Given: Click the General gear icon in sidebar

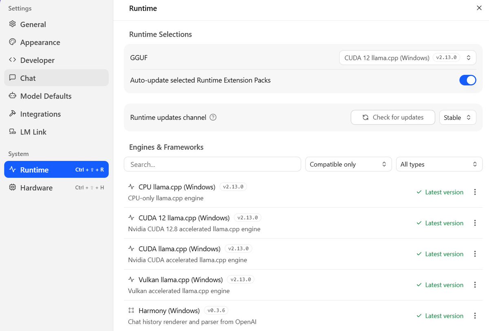Looking at the screenshot, I should tap(13, 24).
